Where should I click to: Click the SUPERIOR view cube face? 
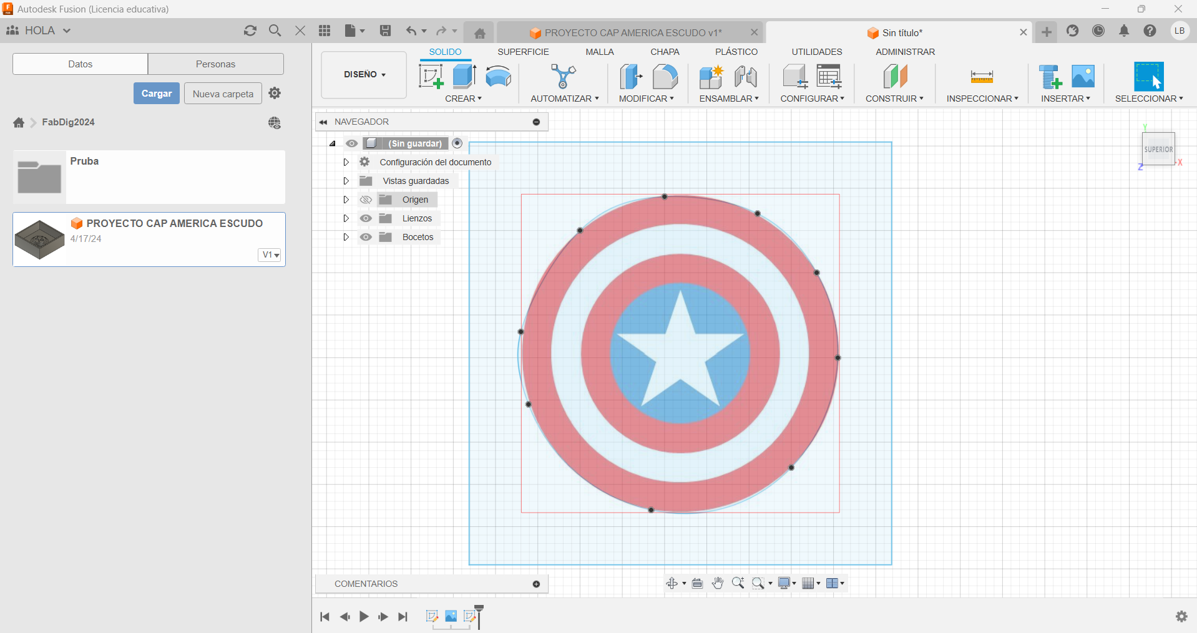[x=1158, y=149]
